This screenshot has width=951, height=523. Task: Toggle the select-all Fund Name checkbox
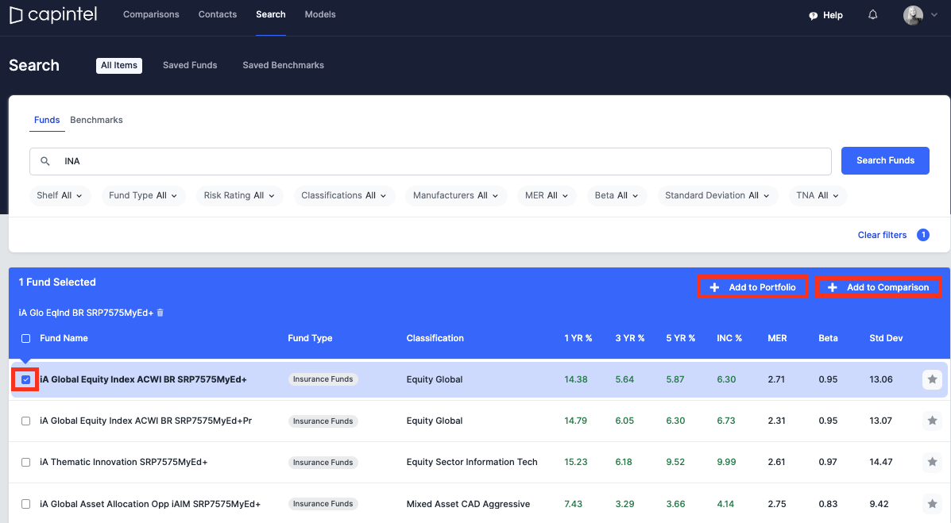pos(25,338)
